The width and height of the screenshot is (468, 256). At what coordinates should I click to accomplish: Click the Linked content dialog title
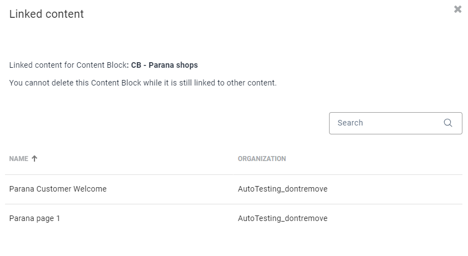point(47,14)
